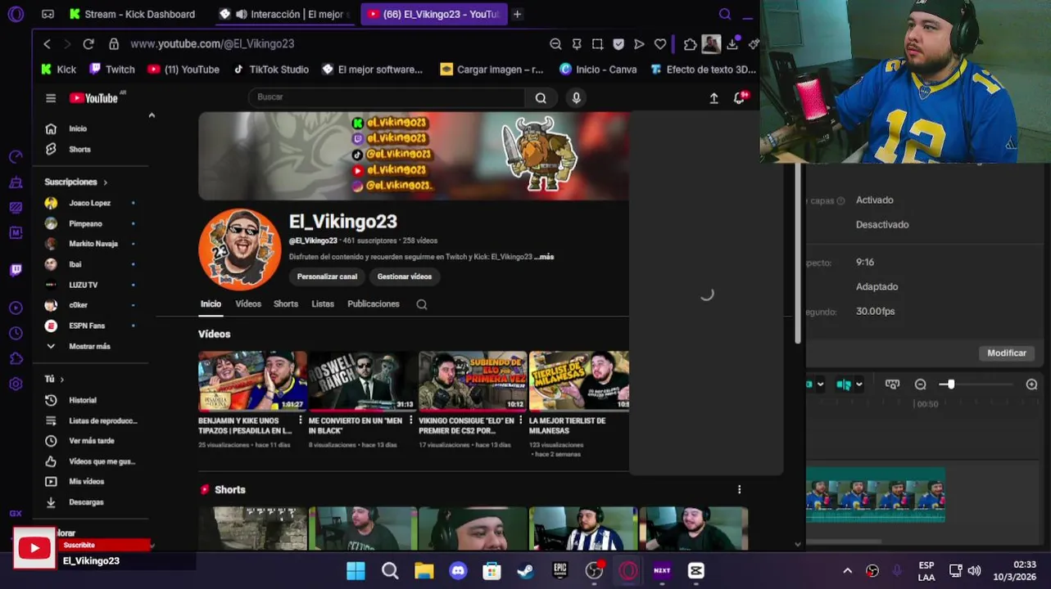Viewport: 1051px width, 589px height.
Task: Open CapCut linkage toggle dropdown arrow
Action: (x=858, y=384)
